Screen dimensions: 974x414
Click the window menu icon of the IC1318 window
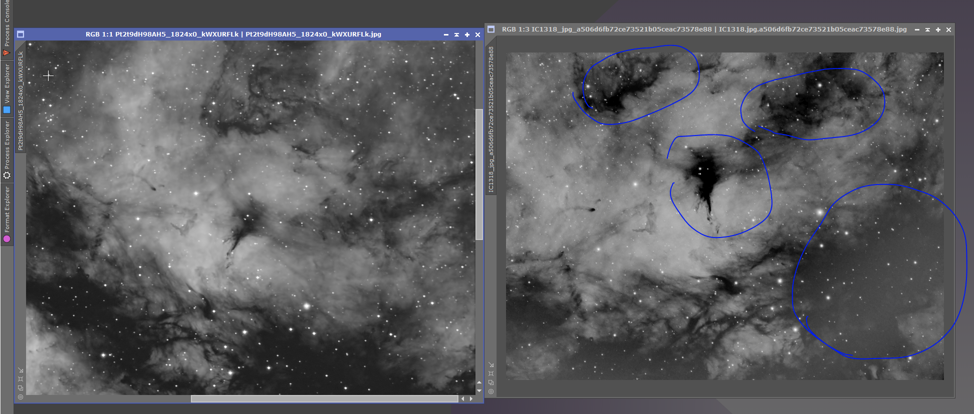click(x=491, y=29)
